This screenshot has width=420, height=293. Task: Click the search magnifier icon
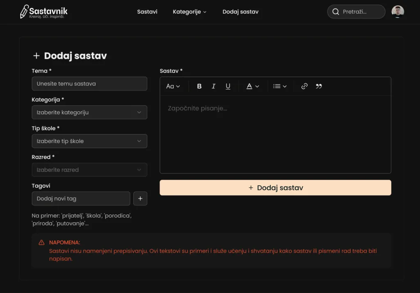336,12
